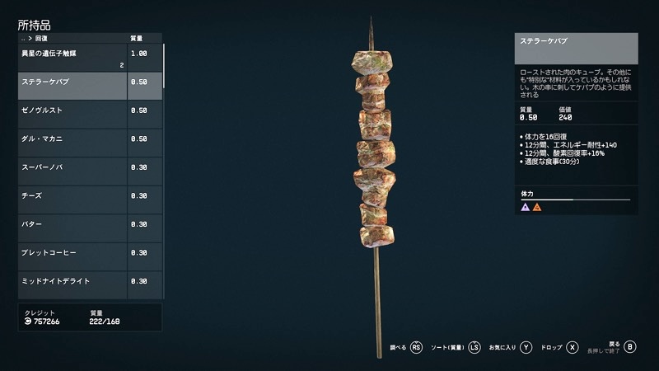Select ダル・マカニ in the item list
Screen dimensions: 659x371
click(x=90, y=143)
